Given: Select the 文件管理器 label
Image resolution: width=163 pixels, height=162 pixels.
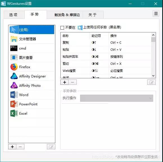Looking at the screenshot, I should click(x=28, y=39).
